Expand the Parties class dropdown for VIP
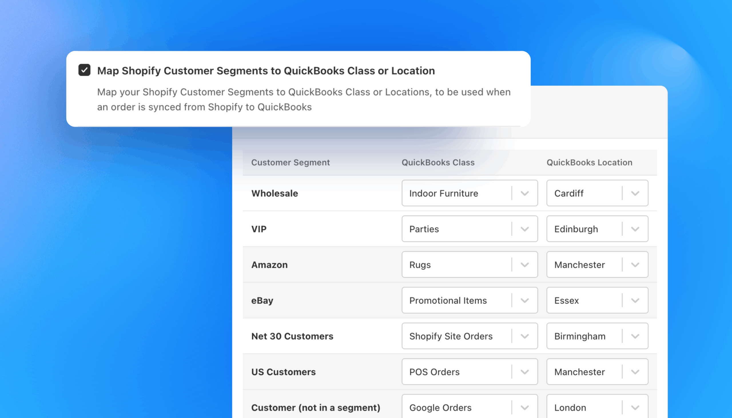This screenshot has height=418, width=732. coord(525,229)
